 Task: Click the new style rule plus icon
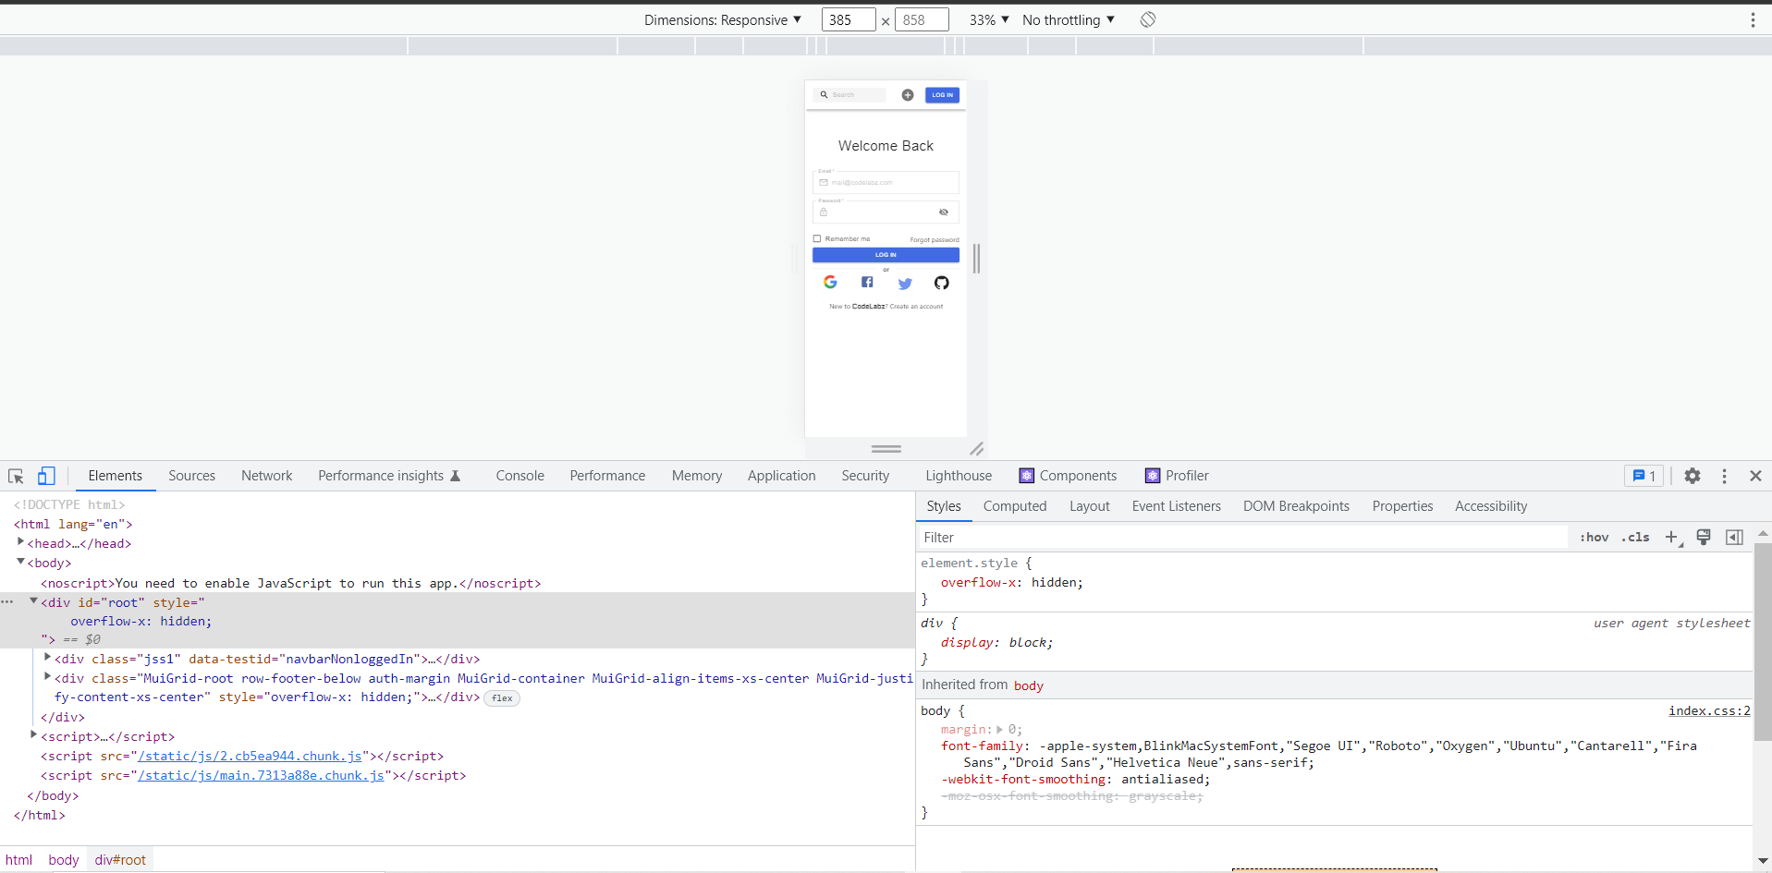pos(1671,537)
